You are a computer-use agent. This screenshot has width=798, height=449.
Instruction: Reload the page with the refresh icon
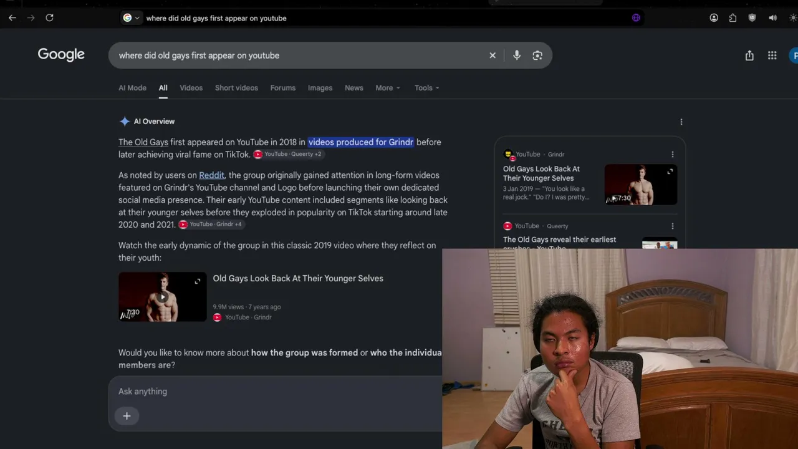click(50, 18)
